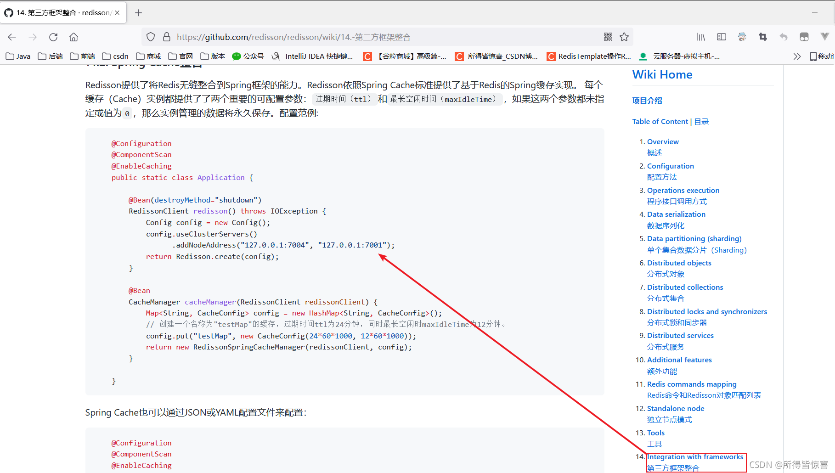Open new tab with plus button

click(x=138, y=12)
